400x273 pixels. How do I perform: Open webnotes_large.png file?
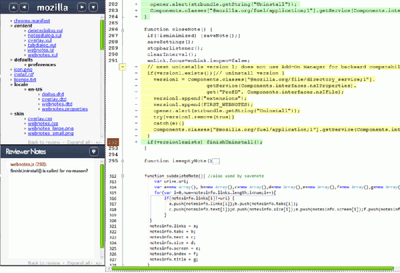click(51, 128)
